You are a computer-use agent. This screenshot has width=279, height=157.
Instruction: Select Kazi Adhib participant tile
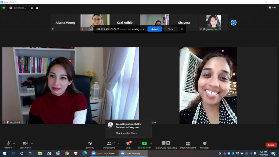click(x=125, y=23)
